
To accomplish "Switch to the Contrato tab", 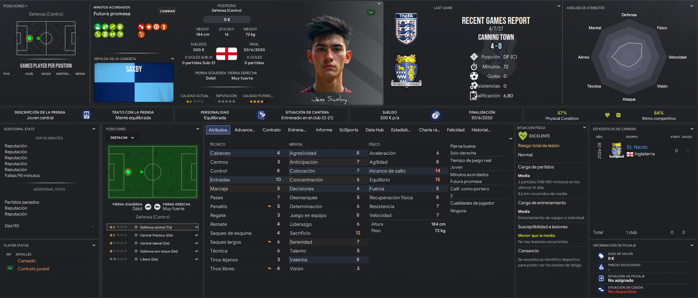I will [x=272, y=130].
